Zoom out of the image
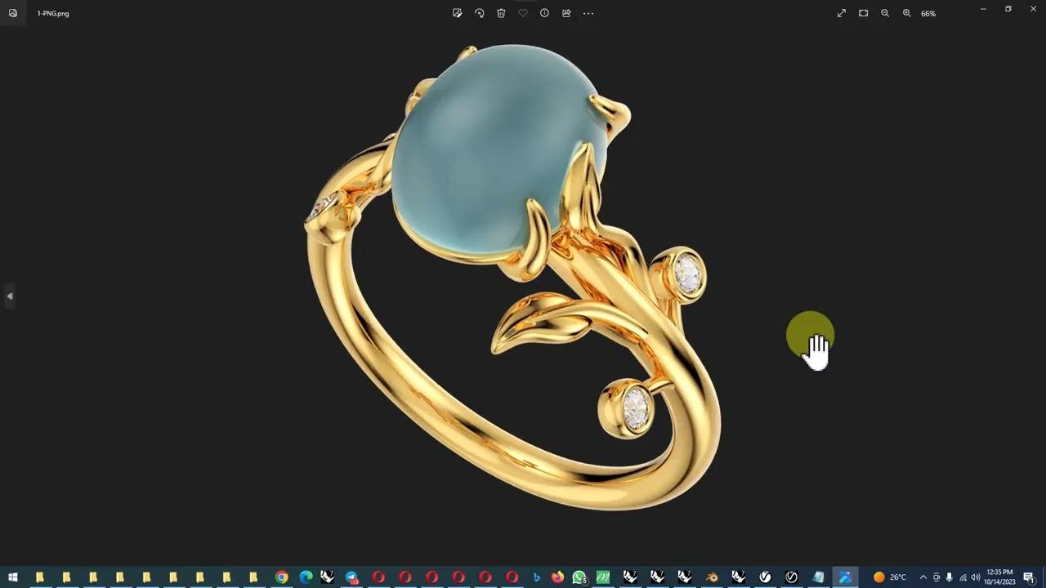 [885, 13]
